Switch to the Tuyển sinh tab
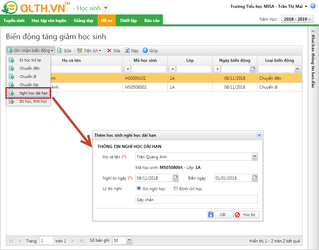The image size is (319, 250). coord(14,21)
